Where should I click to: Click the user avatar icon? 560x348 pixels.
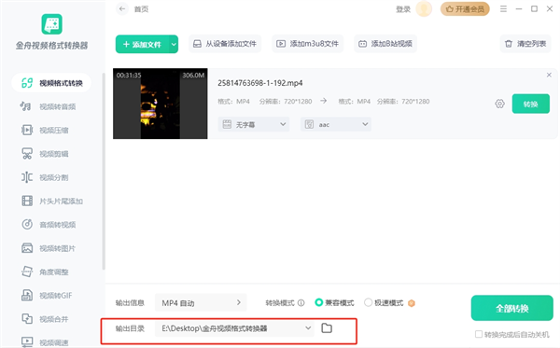(x=424, y=8)
